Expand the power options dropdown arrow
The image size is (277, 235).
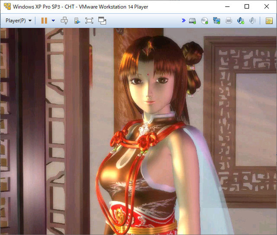click(53, 21)
